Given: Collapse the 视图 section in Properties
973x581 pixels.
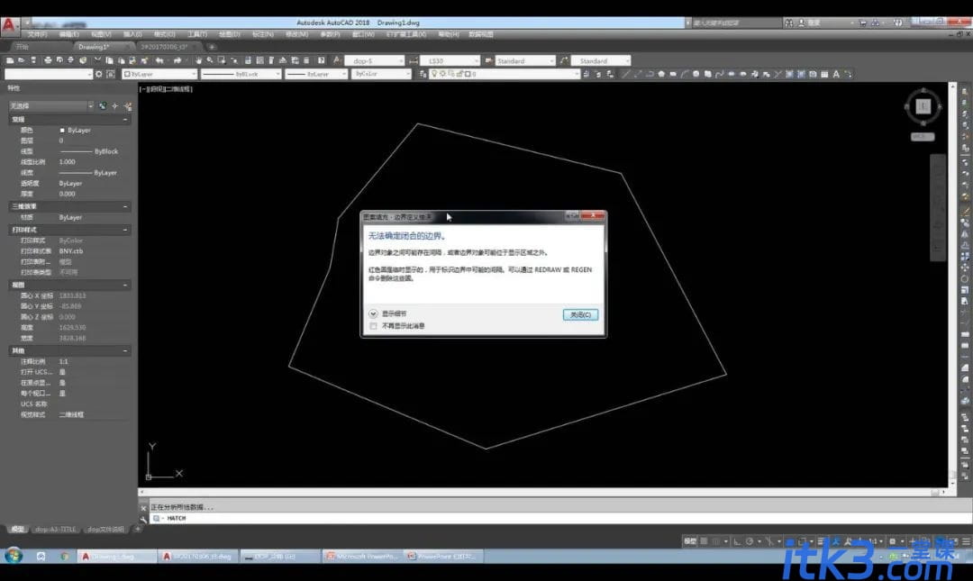Looking at the screenshot, I should click(125, 285).
